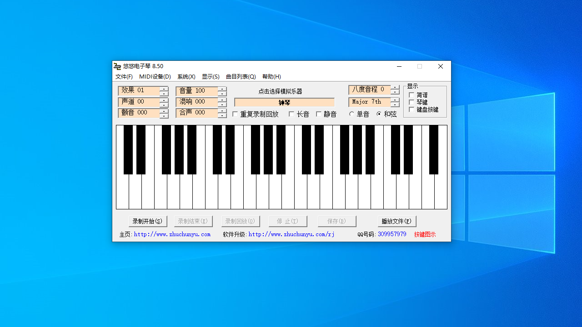The height and width of the screenshot is (327, 582).
Task: Increase the 颤音 vibrato value
Action: coord(163,111)
